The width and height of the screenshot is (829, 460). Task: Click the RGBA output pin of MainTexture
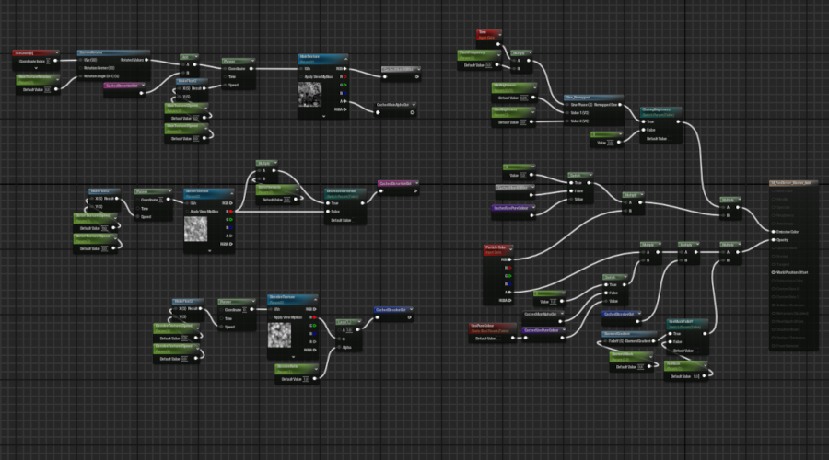coord(345,109)
